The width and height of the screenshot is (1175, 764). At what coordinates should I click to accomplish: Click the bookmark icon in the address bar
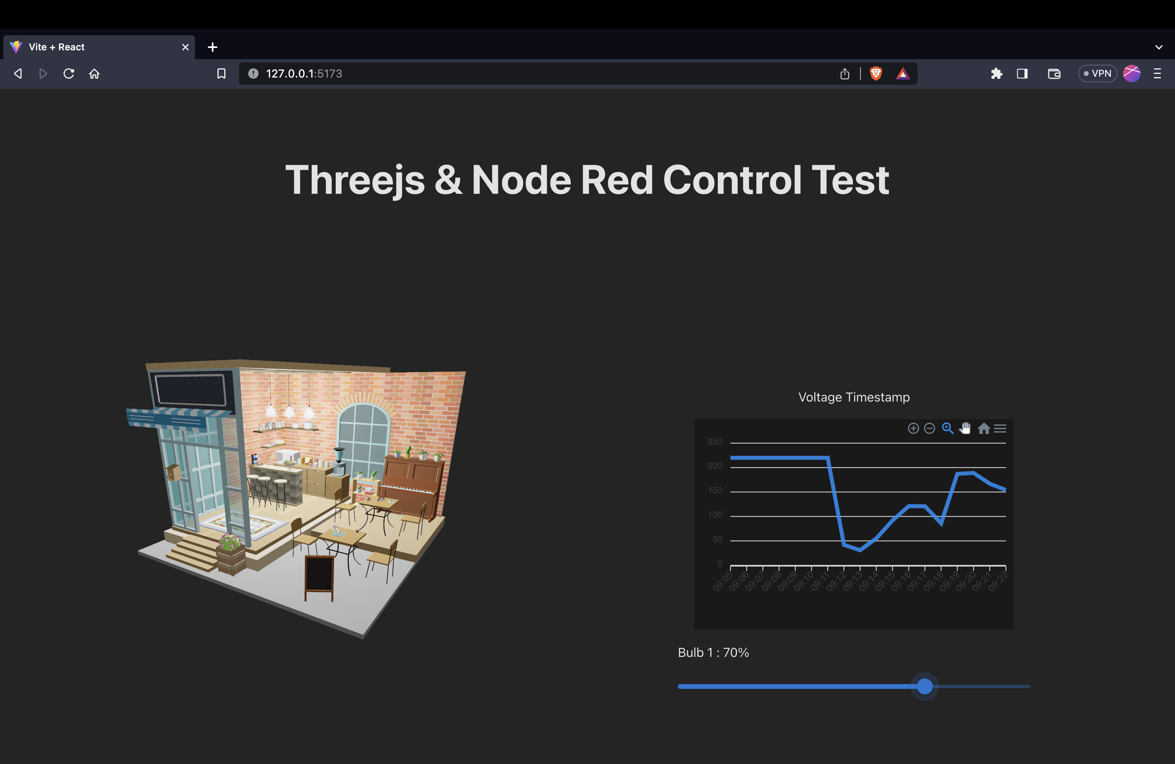coord(221,73)
